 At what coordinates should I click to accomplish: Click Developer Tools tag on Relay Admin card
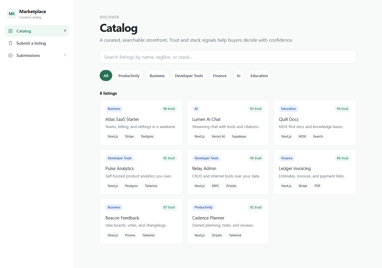pos(207,158)
